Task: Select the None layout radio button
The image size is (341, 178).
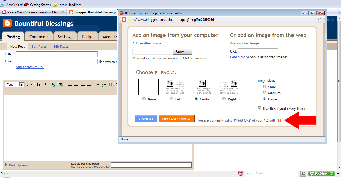Action: 144,99
